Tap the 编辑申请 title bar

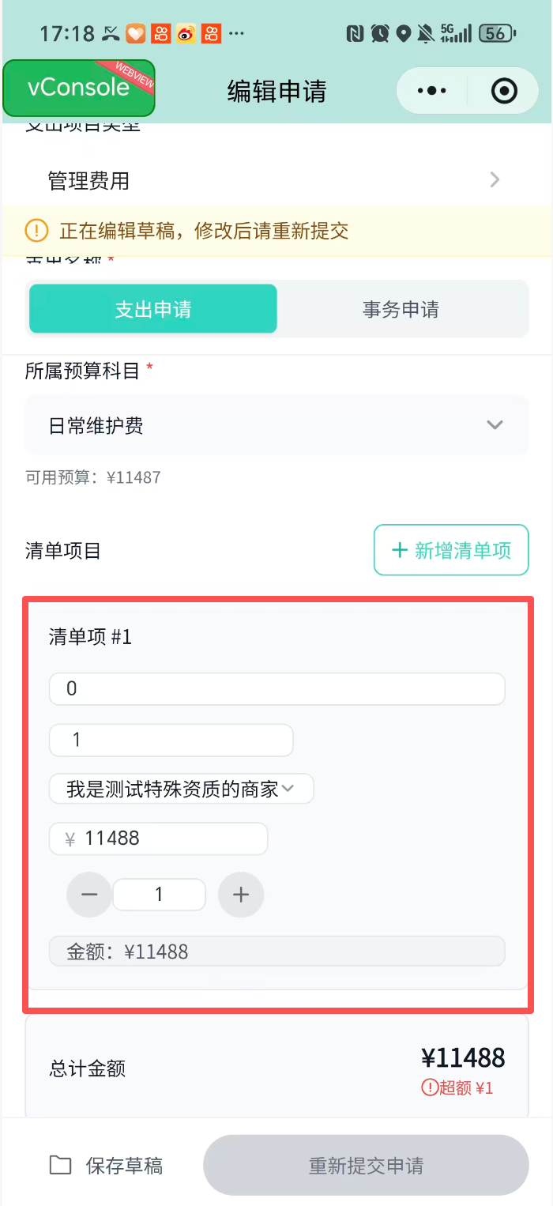pyautogui.click(x=276, y=90)
